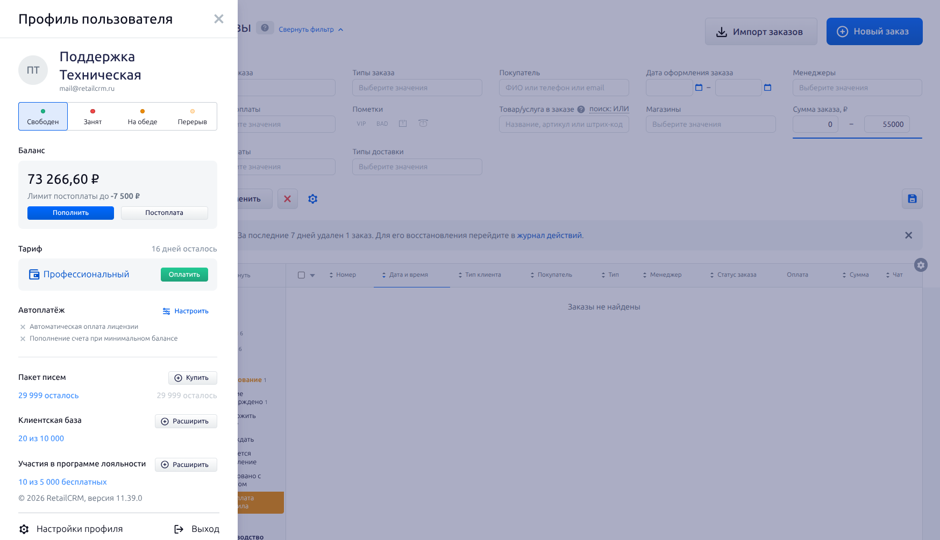Viewport: 940px width, 540px height.
Task: Click the green Оплатить button
Action: 184,275
